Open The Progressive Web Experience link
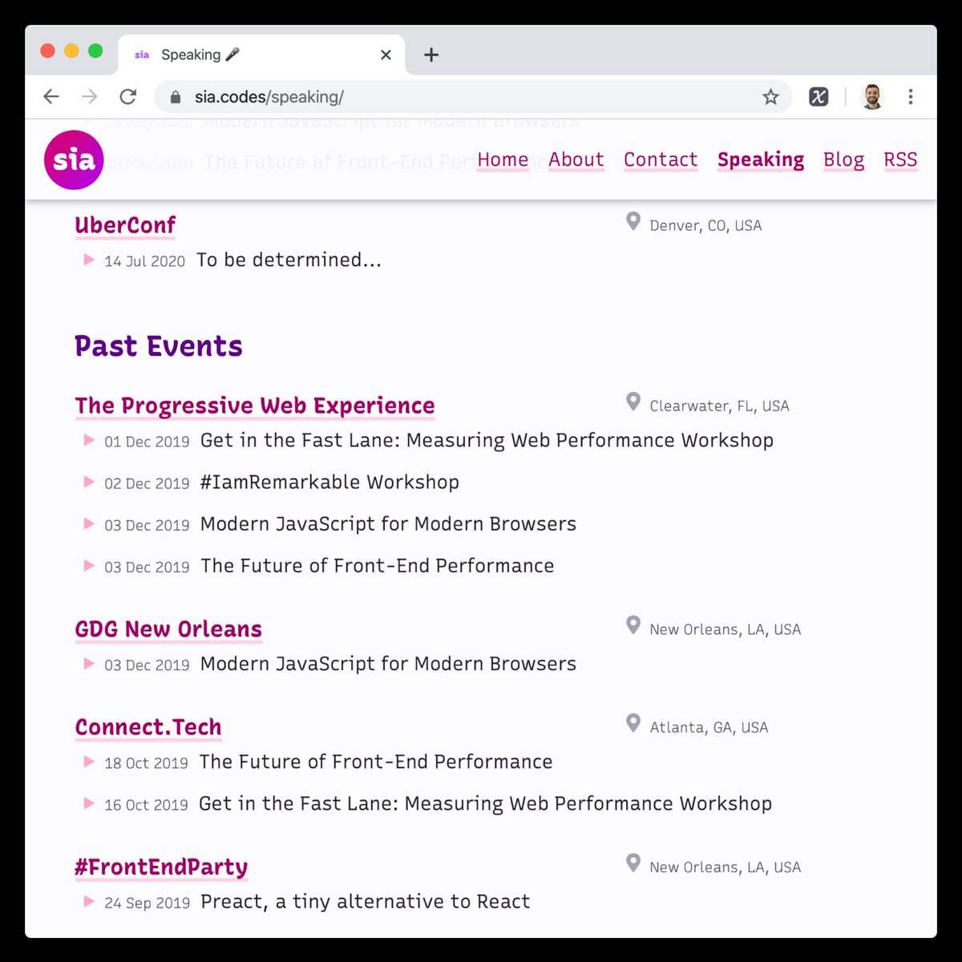The height and width of the screenshot is (962, 962). 255,406
